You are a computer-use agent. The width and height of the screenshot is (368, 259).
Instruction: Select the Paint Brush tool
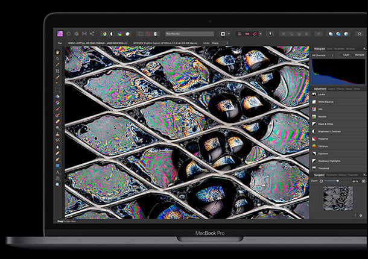coord(58,109)
